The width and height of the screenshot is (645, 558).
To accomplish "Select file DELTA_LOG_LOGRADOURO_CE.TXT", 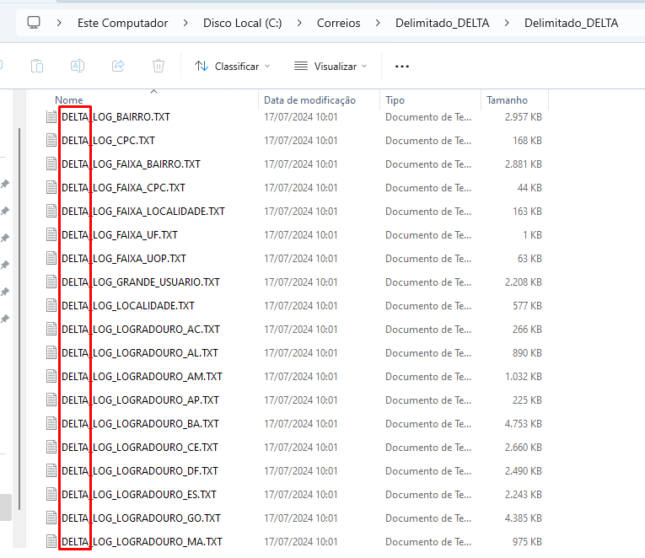I will [140, 448].
